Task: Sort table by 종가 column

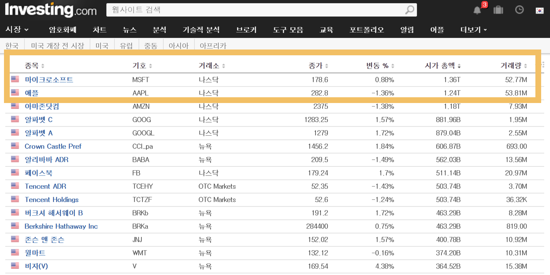Action: (x=319, y=65)
